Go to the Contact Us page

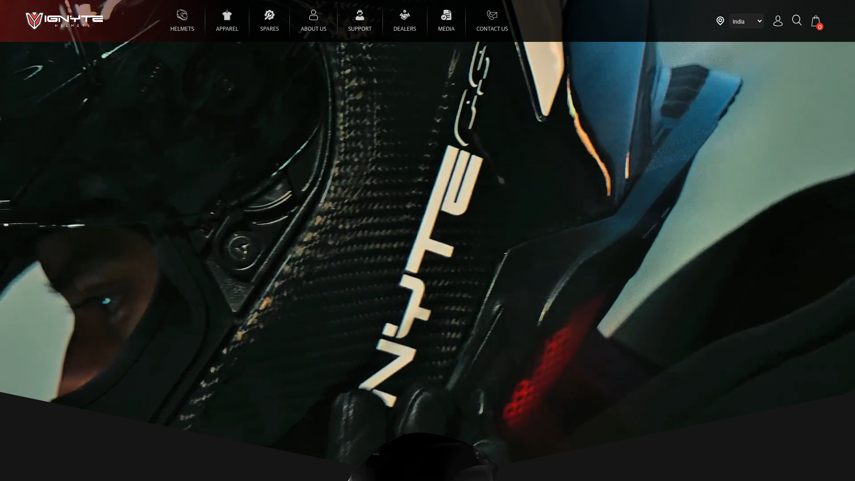[492, 29]
